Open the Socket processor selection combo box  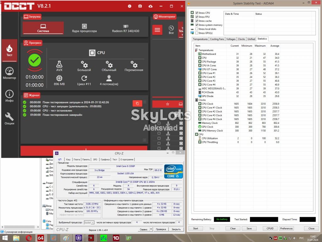89,222
